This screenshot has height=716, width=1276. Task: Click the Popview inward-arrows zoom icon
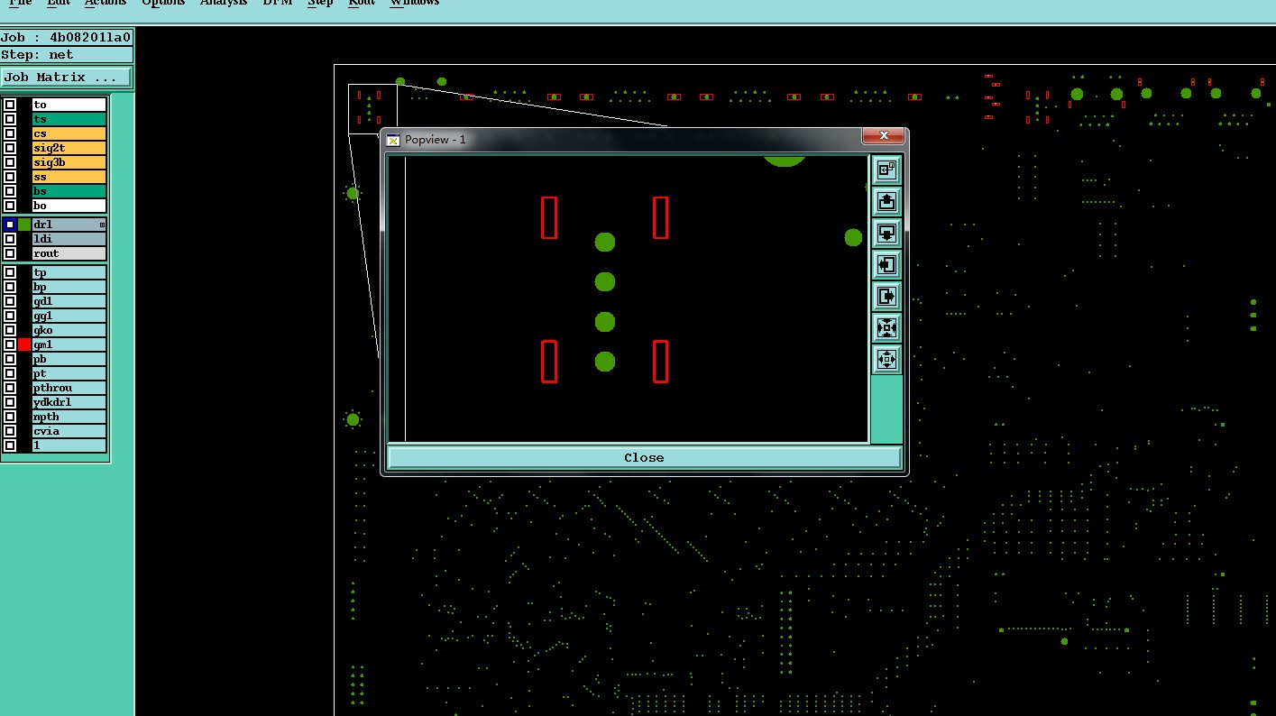pos(886,327)
